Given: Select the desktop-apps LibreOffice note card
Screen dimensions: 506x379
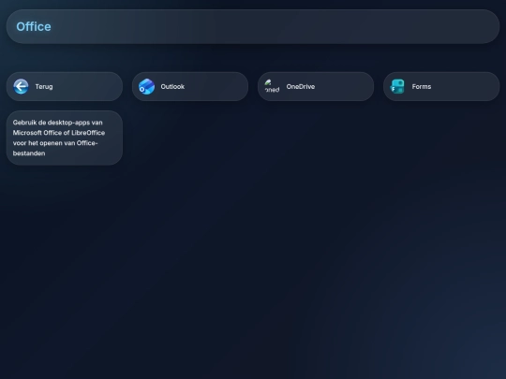Looking at the screenshot, I should tap(65, 138).
